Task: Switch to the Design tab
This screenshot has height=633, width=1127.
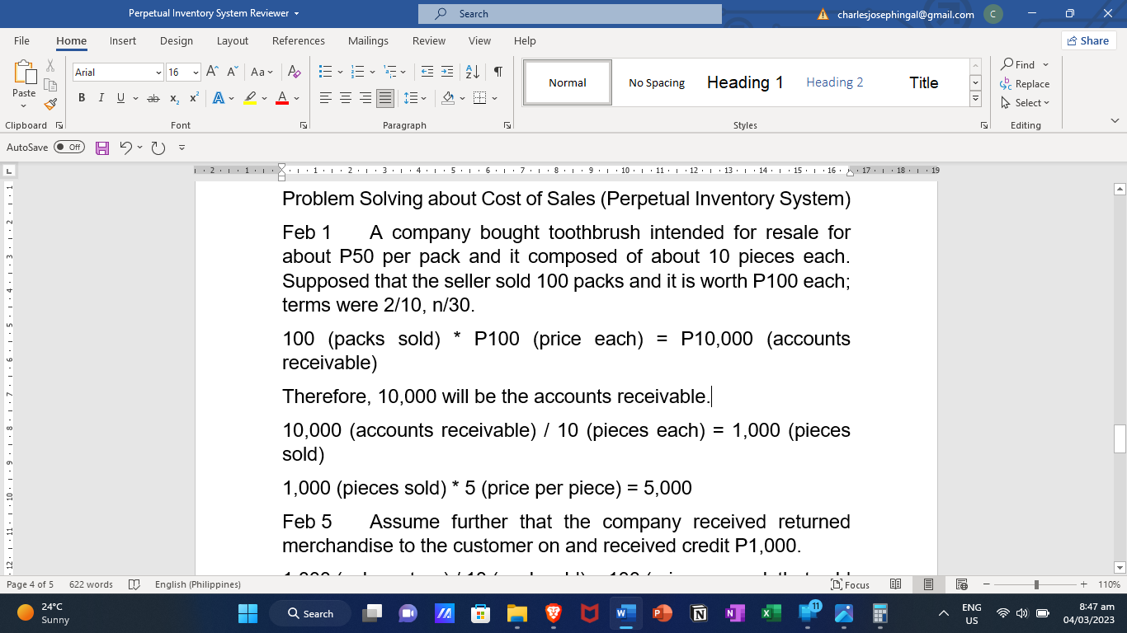Action: [177, 40]
